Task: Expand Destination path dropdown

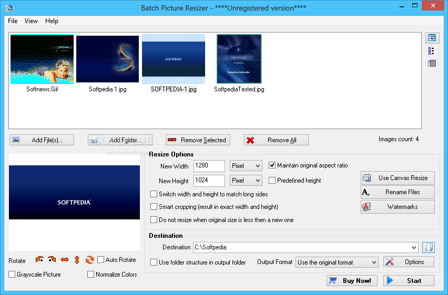Action: coord(414,247)
